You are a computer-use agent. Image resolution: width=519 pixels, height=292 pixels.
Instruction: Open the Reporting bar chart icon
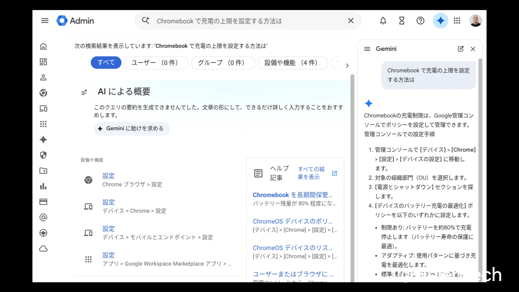click(43, 186)
